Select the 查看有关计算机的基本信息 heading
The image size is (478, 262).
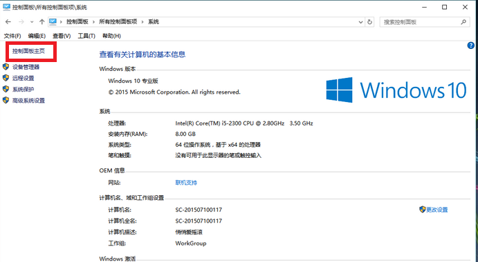(x=143, y=54)
